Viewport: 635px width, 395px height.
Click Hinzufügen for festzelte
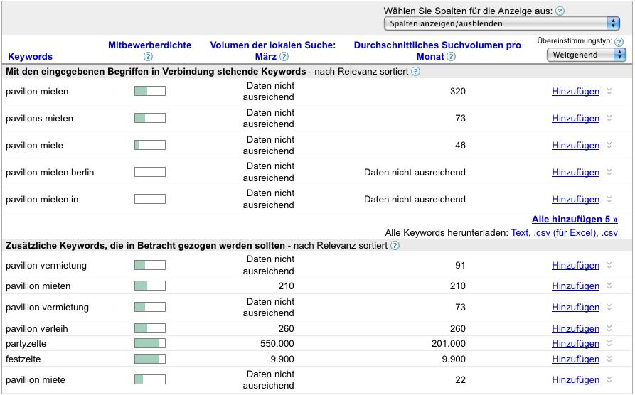coord(575,359)
